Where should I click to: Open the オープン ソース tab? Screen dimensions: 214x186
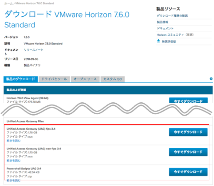pos(85,79)
